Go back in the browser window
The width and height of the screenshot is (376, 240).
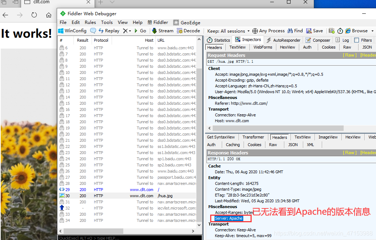5,15
